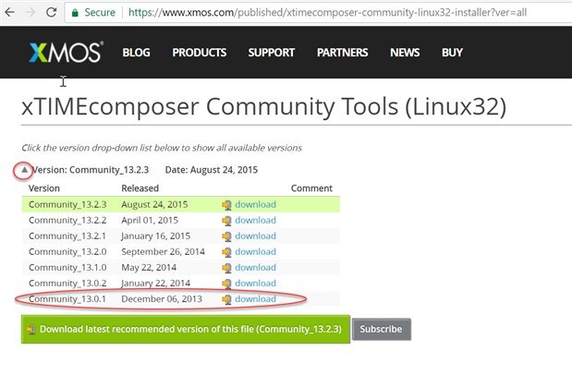Viewport: 572px width, 375px height.
Task: Click download icon for Community_13.2.0 row
Action: [x=226, y=252]
